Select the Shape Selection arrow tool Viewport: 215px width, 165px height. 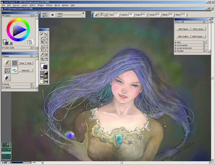point(46,50)
